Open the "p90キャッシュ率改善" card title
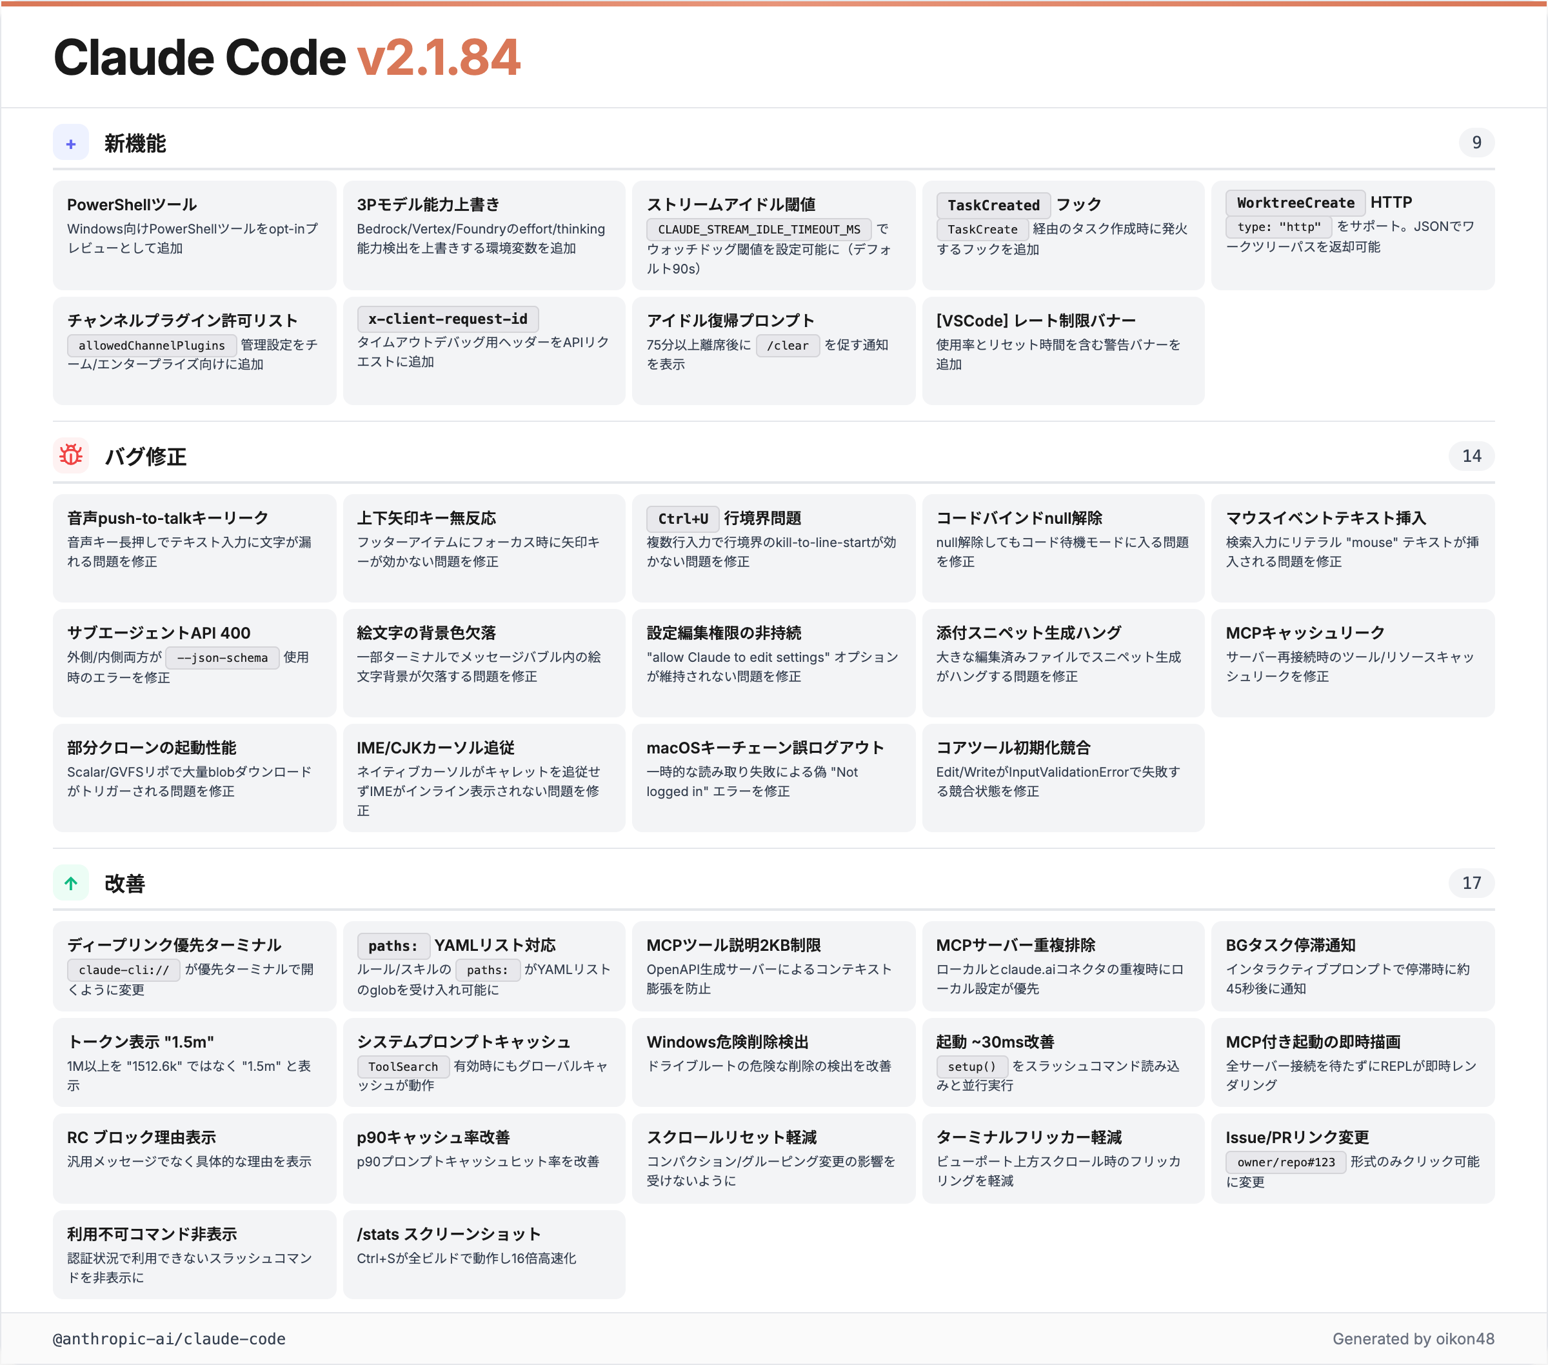The width and height of the screenshot is (1548, 1365). (433, 1138)
